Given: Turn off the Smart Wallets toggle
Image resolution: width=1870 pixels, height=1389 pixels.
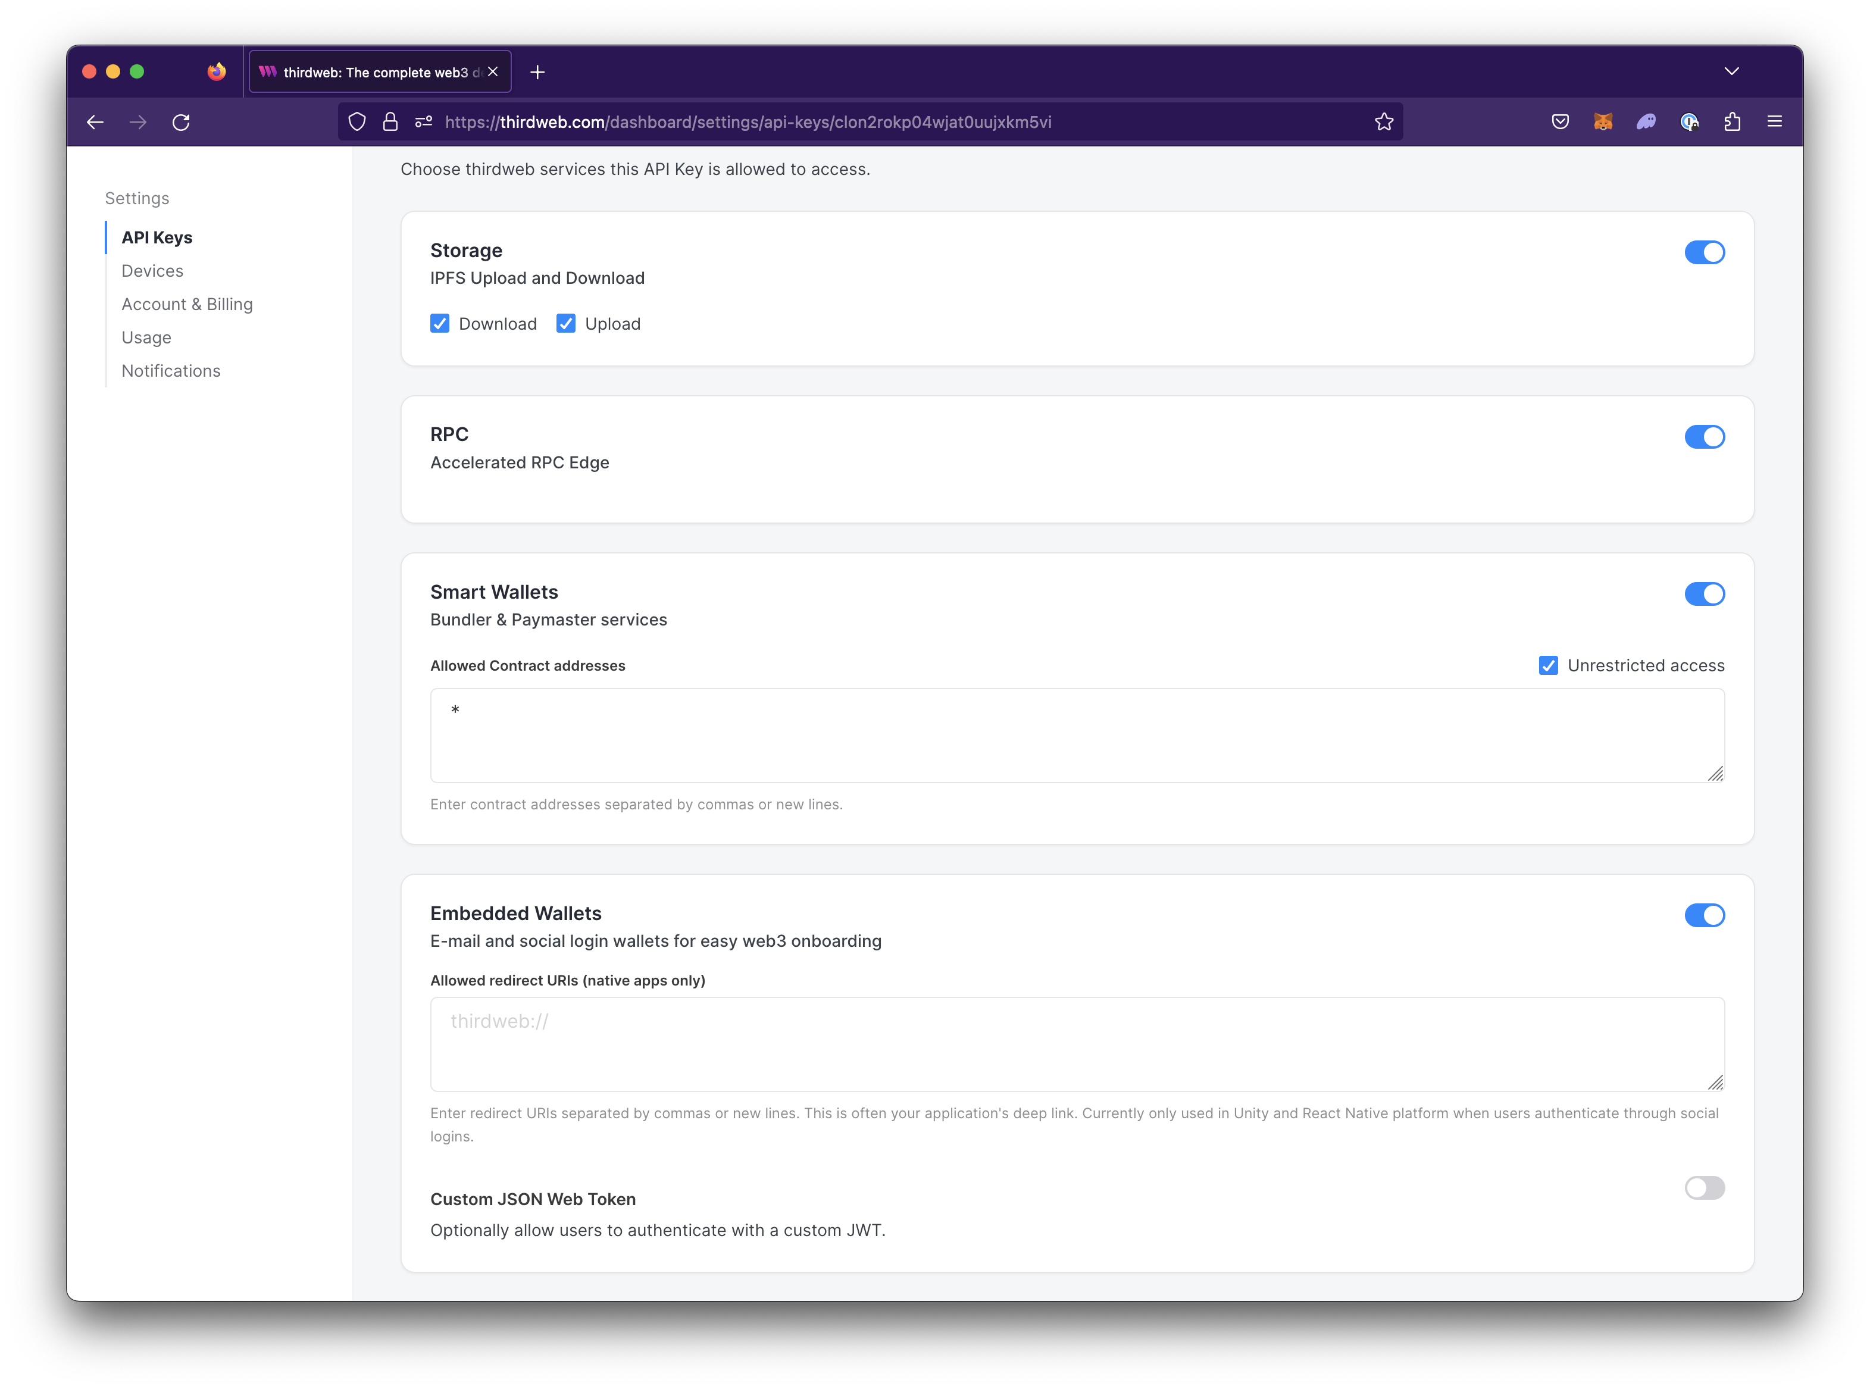Looking at the screenshot, I should (1705, 595).
